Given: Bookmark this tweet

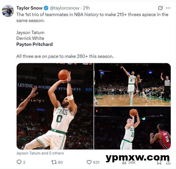Looking at the screenshot, I should pyautogui.click(x=159, y=162).
